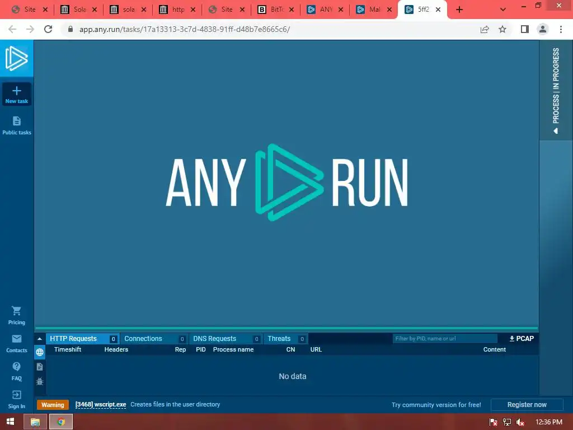Download the PCAP file

tap(522, 339)
